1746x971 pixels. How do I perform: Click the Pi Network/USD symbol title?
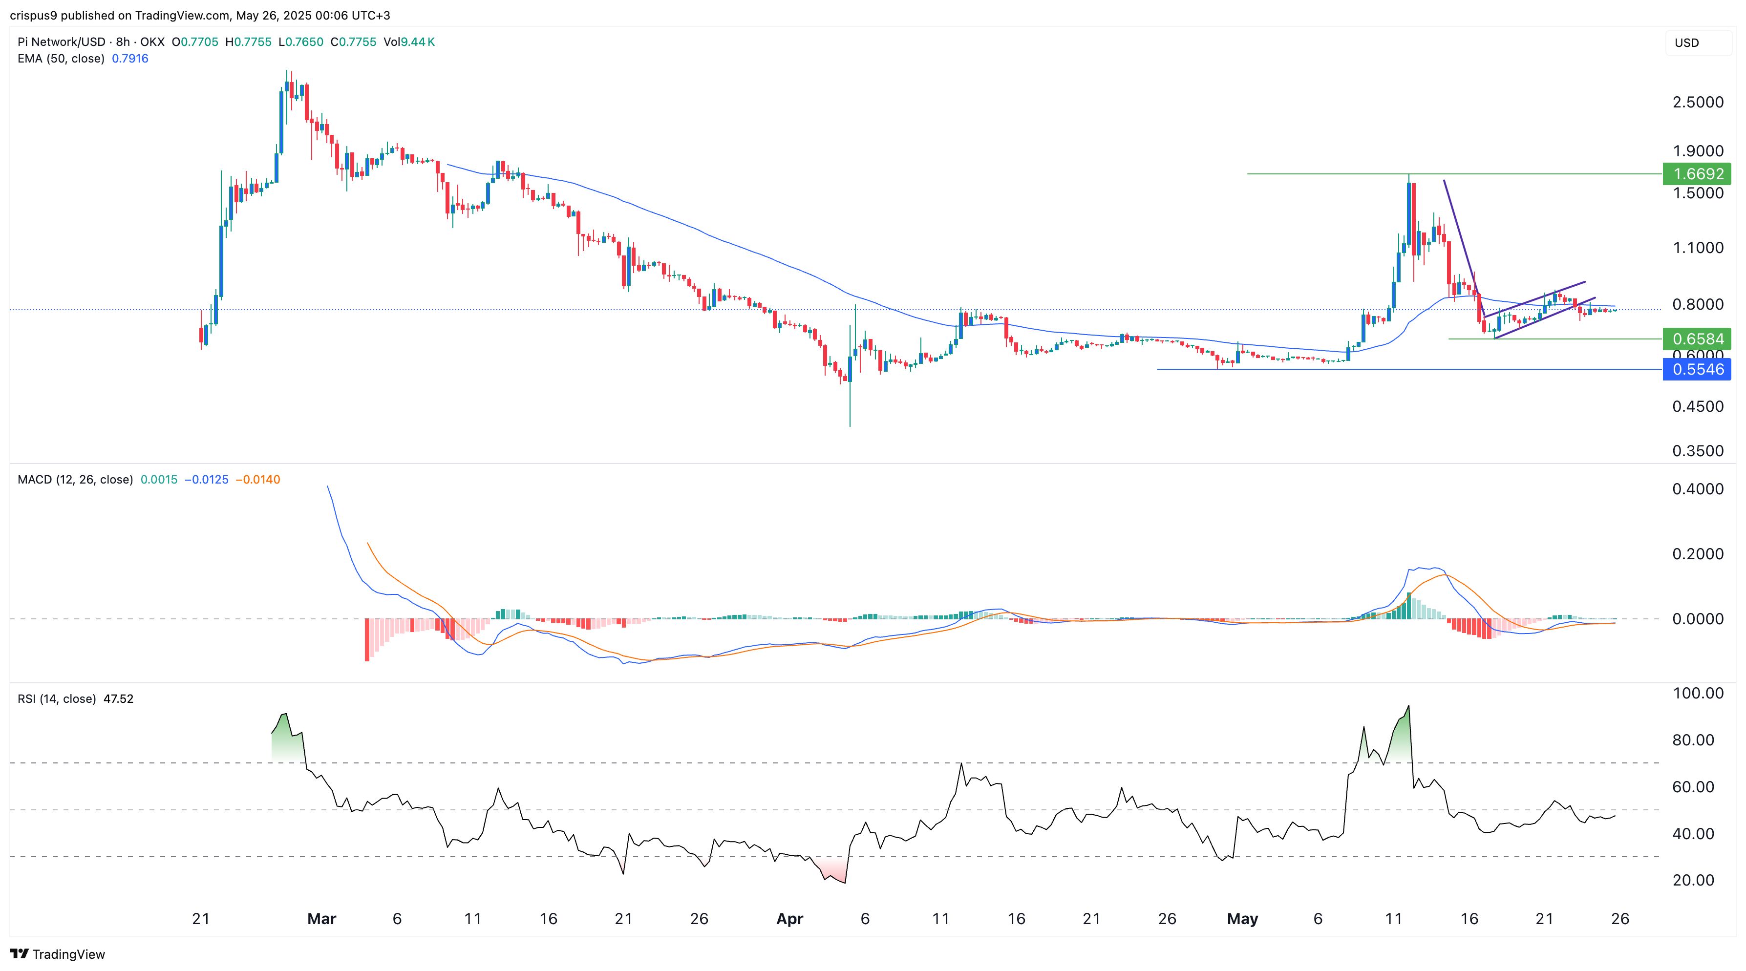pos(63,42)
